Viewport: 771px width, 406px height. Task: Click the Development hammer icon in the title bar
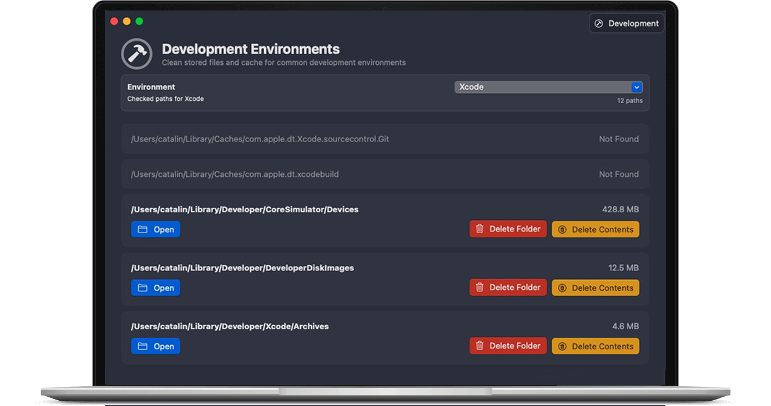click(x=599, y=23)
